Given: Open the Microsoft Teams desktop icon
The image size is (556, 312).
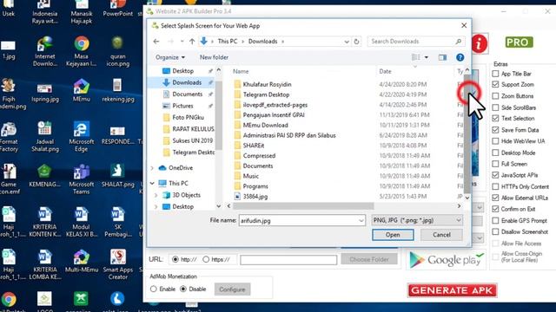Looking at the screenshot, I should pos(81,179).
